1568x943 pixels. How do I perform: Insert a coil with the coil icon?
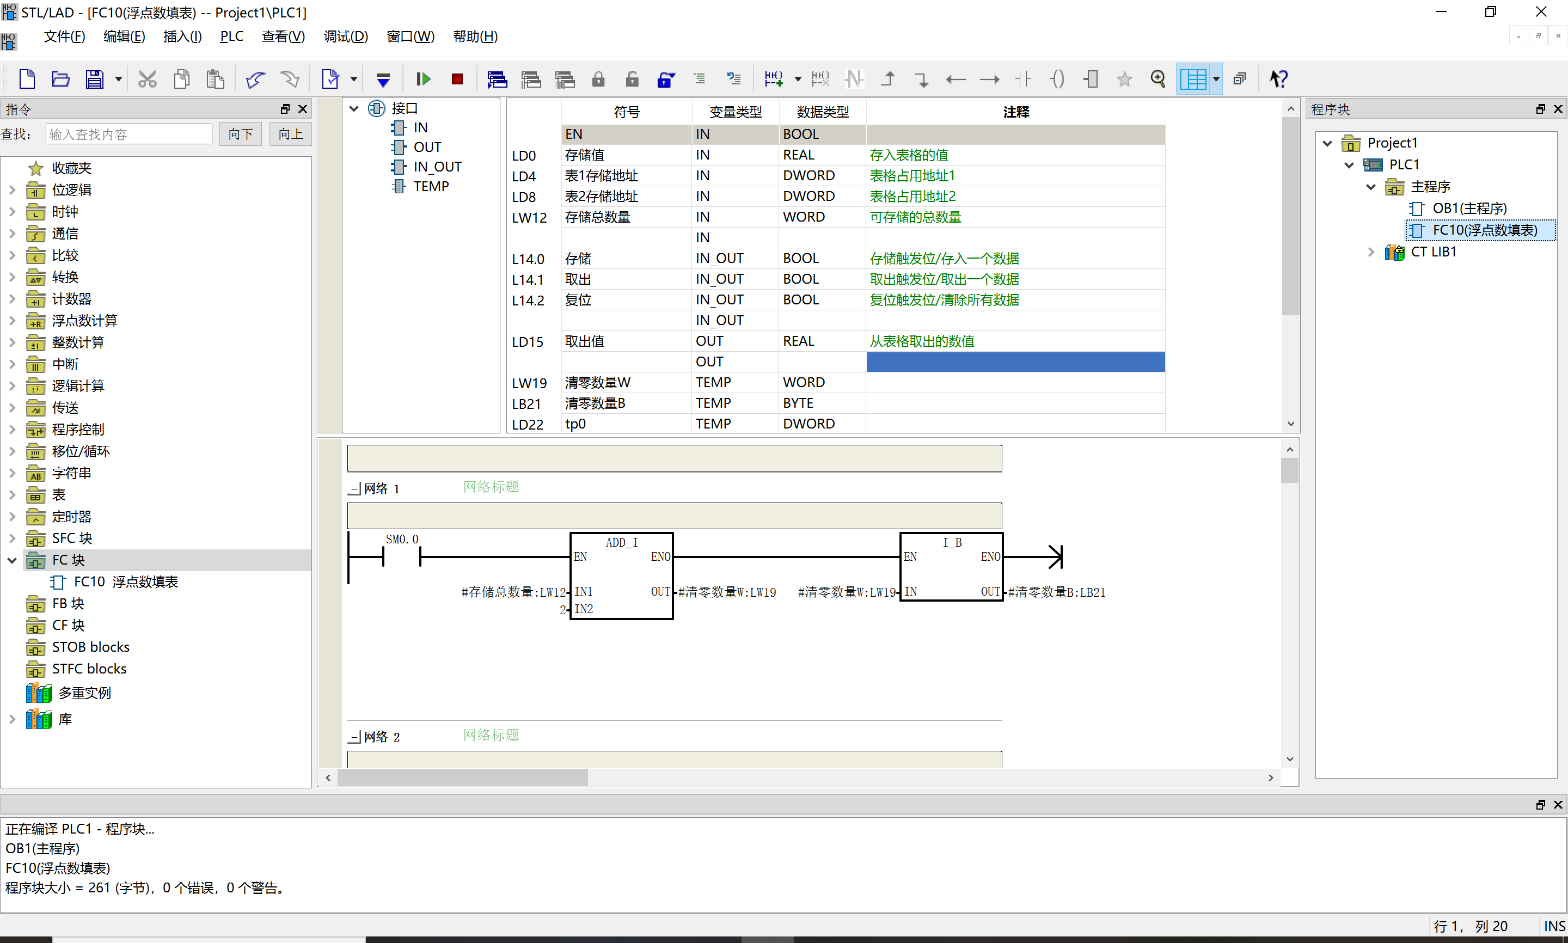click(x=1057, y=79)
